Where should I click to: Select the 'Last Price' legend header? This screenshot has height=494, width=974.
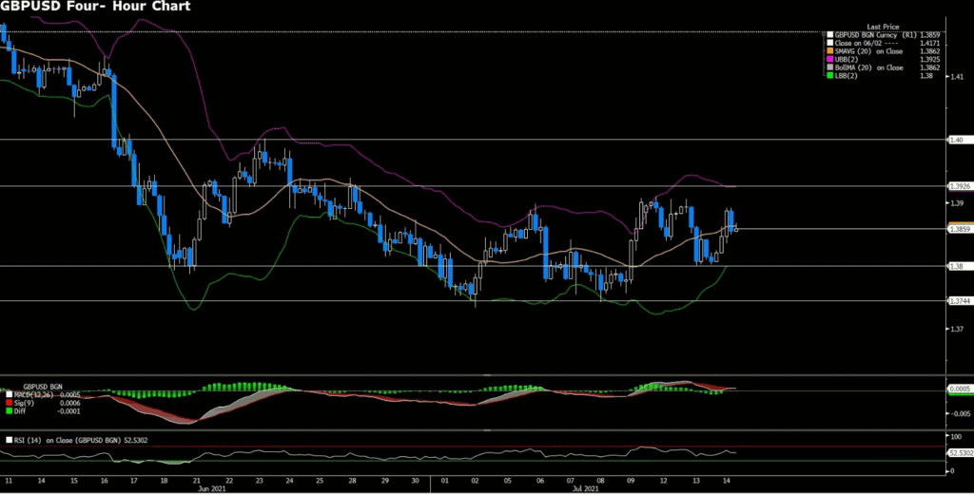[882, 28]
